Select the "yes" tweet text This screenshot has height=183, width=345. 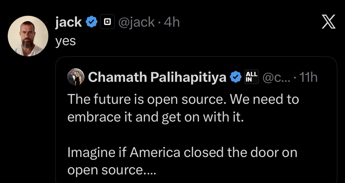click(65, 41)
